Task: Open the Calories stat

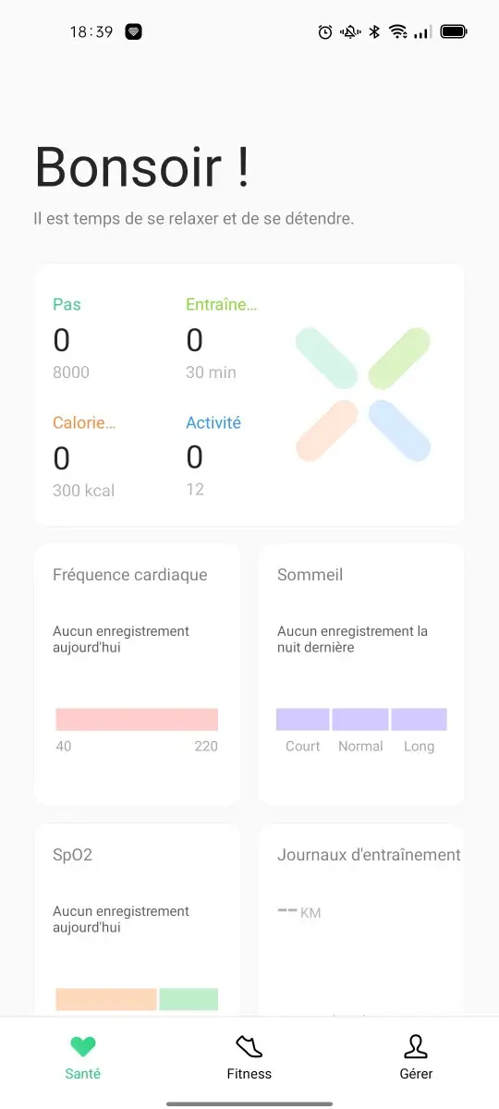Action: pos(84,456)
